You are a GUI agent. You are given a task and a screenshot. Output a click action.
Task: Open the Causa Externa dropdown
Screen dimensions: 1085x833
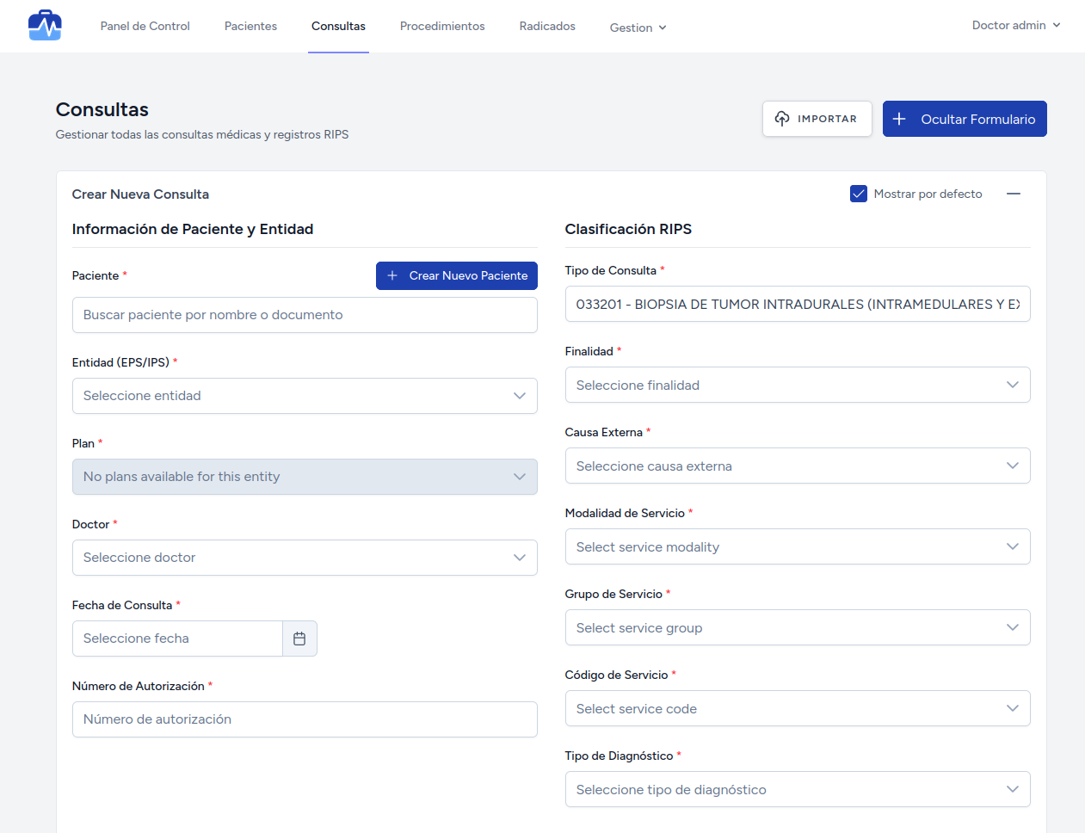(x=797, y=466)
